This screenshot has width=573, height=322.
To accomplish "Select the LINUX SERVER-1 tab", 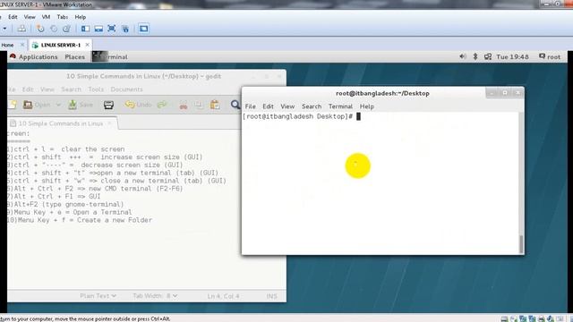I will pyautogui.click(x=60, y=45).
